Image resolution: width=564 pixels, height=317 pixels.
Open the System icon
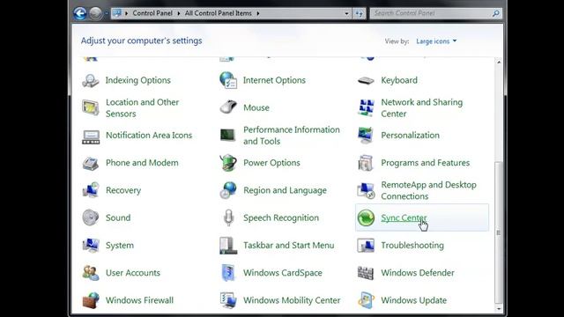[x=90, y=245]
